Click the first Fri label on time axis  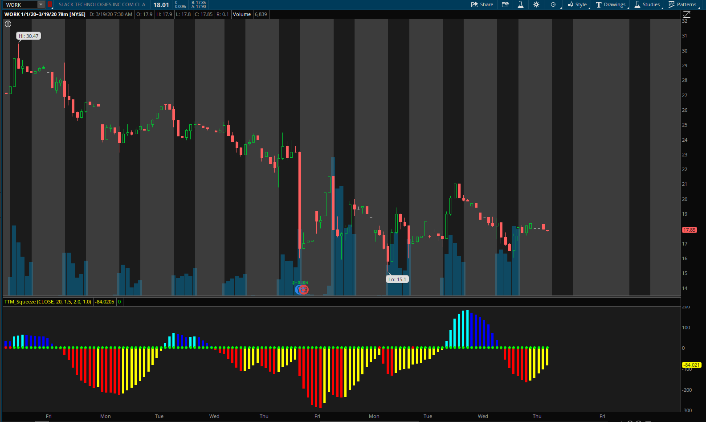[49, 416]
